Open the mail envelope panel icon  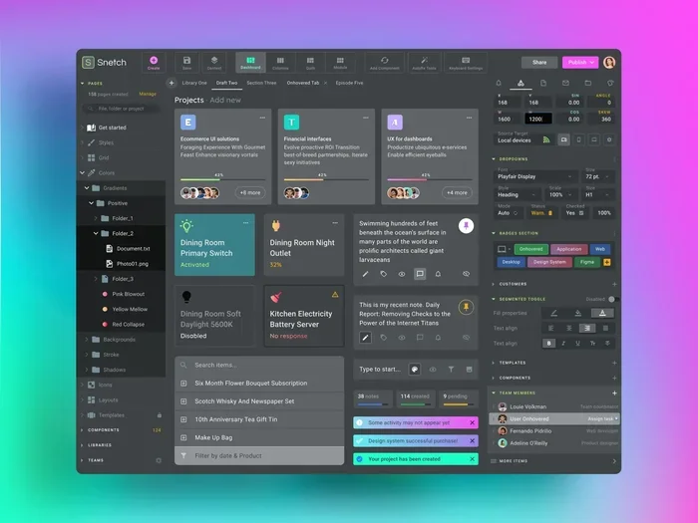[x=565, y=83]
